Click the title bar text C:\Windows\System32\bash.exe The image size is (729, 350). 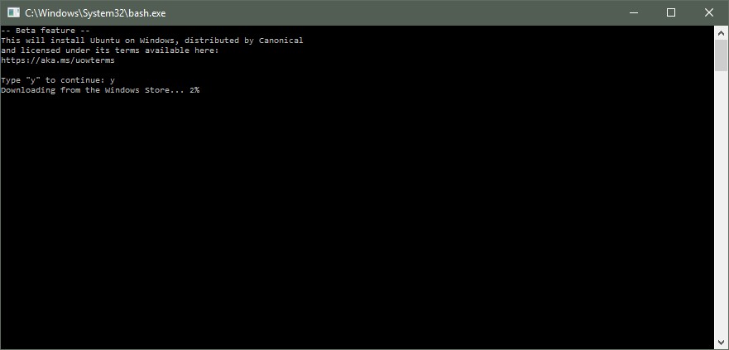95,13
